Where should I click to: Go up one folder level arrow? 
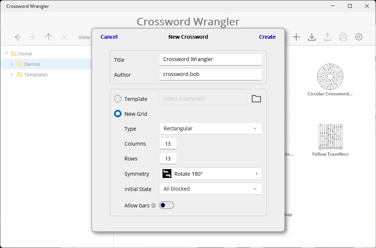click(49, 37)
